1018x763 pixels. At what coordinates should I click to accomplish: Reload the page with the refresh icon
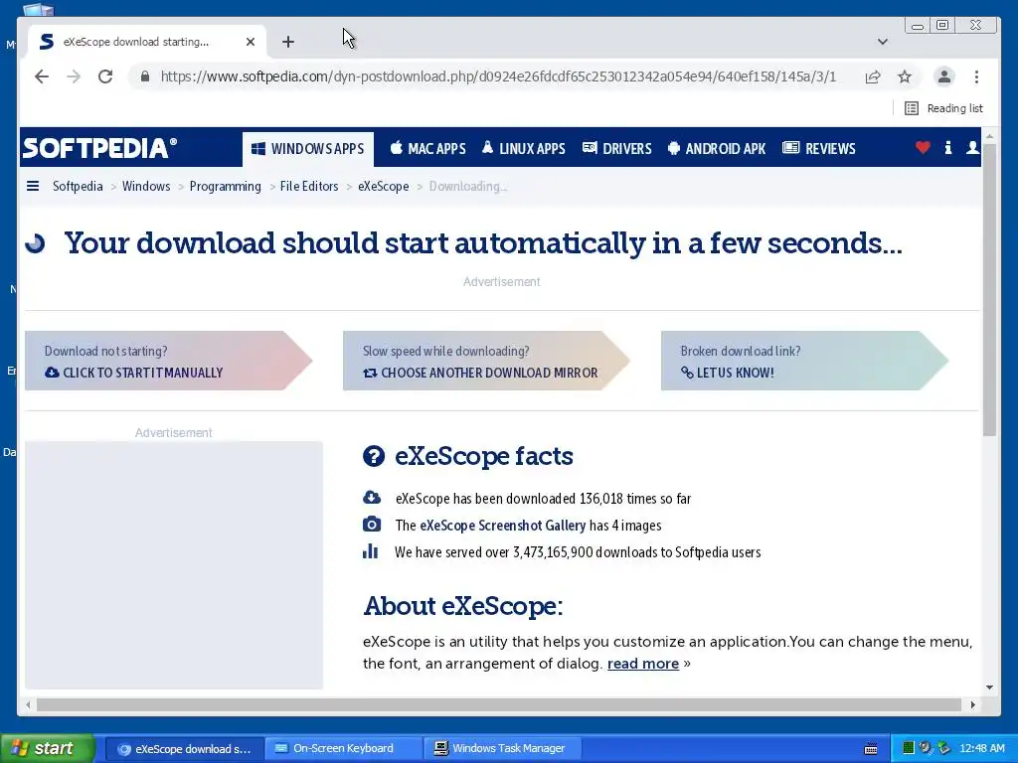(105, 76)
